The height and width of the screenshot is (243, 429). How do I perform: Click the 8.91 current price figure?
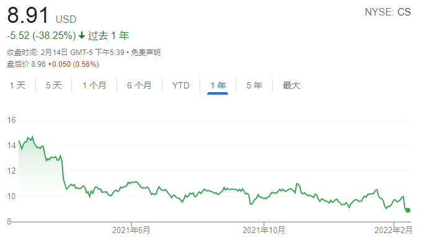pyautogui.click(x=28, y=15)
